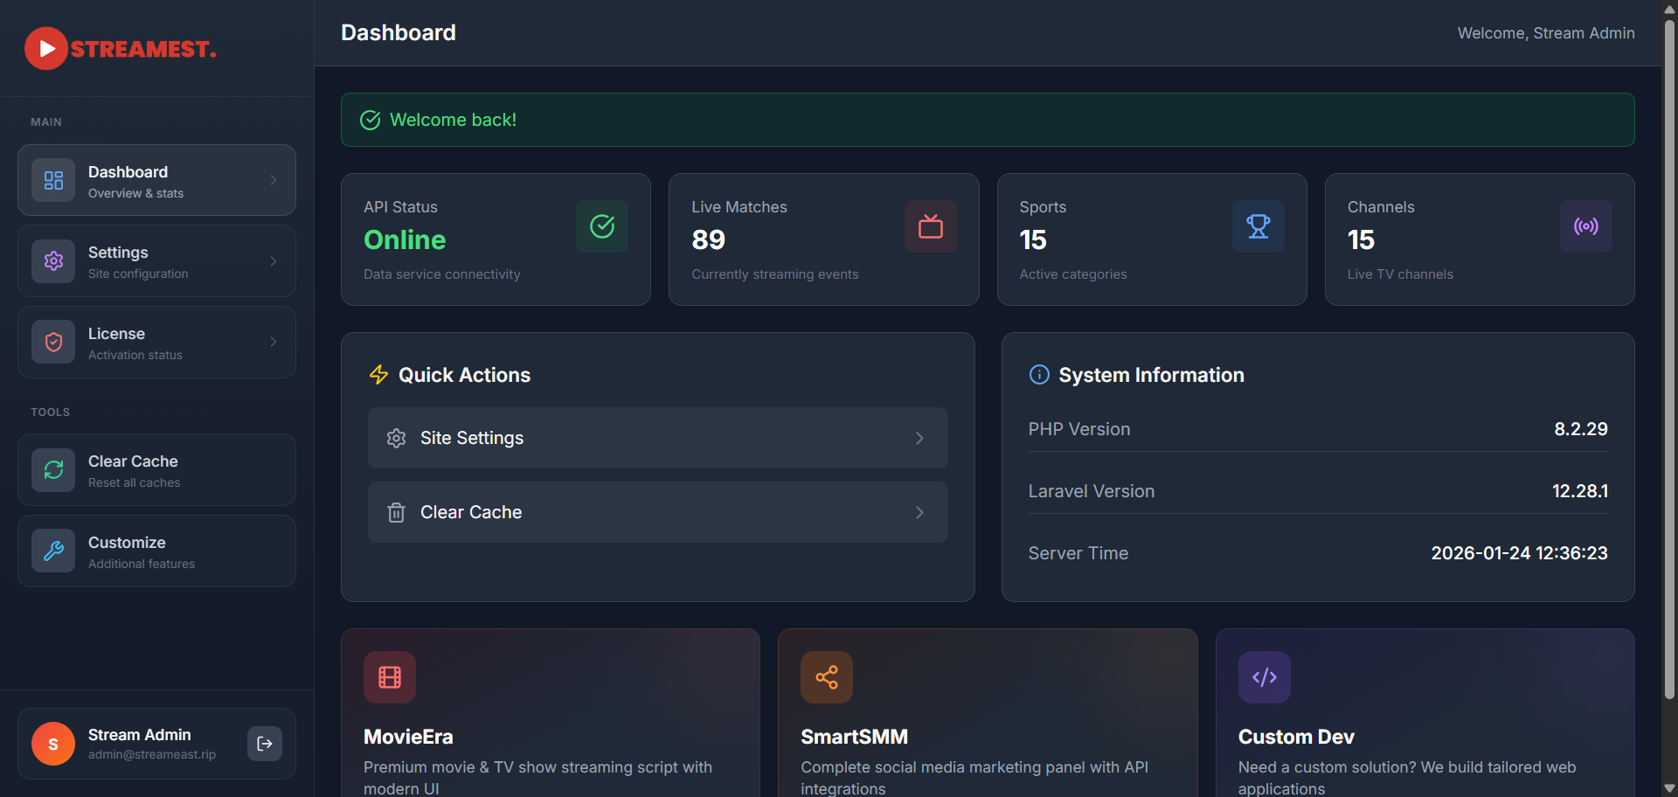This screenshot has width=1678, height=797.
Task: Select Dashboard in the sidebar
Action: (x=156, y=180)
